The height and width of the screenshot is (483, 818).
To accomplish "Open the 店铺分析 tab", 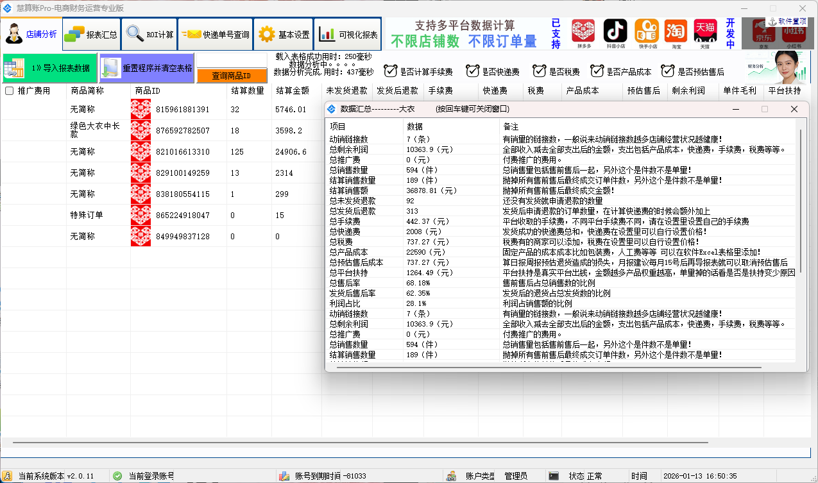I will coord(31,34).
